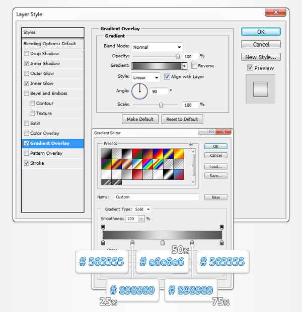Toggle the Preview checkbox
Image resolution: width=302 pixels, height=312 pixels.
pyautogui.click(x=250, y=68)
